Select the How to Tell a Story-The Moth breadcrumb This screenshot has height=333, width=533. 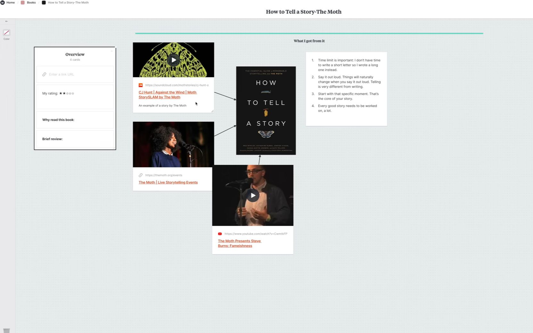pos(68,3)
